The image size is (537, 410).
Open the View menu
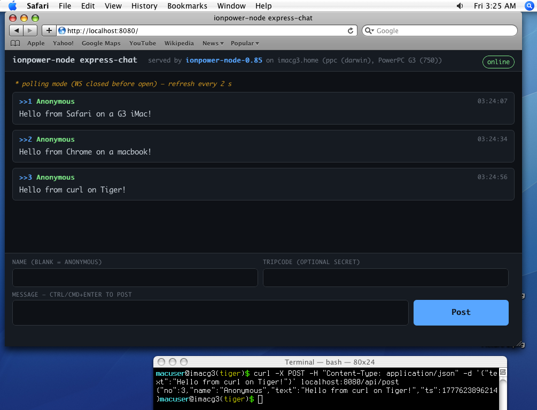coord(113,6)
